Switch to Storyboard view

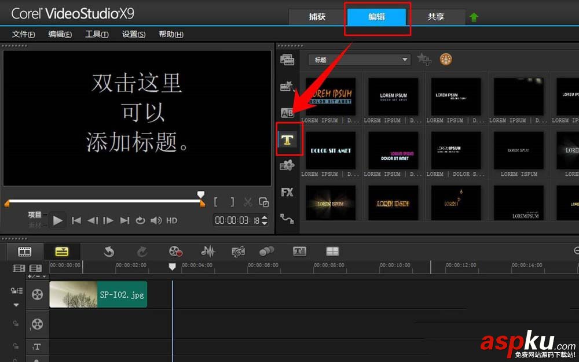click(x=24, y=251)
